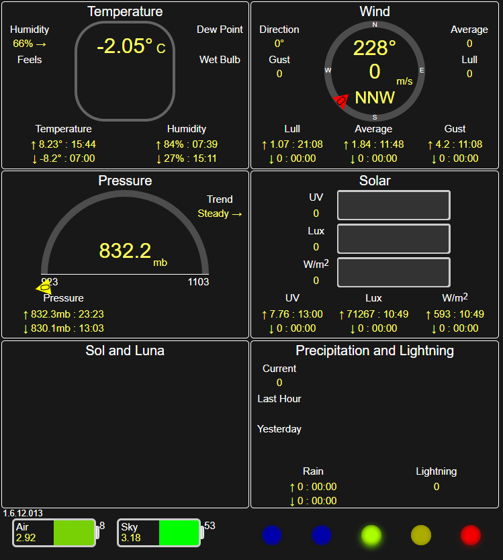Click the leftmost blue status light
The width and height of the screenshot is (503, 560).
pyautogui.click(x=272, y=534)
